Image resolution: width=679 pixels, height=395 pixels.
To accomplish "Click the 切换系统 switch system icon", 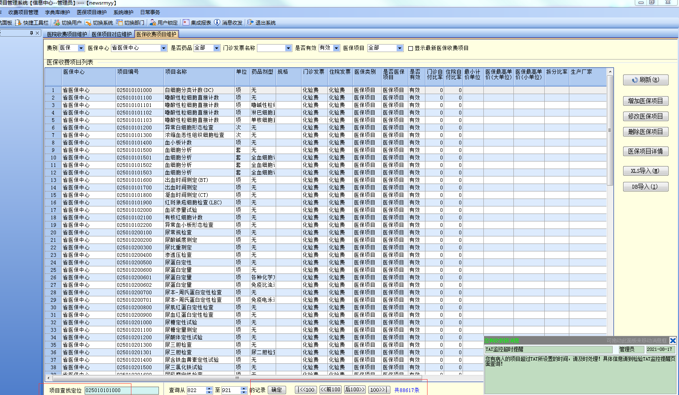I will click(88, 22).
